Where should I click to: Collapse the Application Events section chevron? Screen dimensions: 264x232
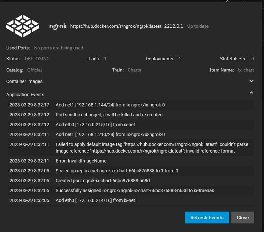pyautogui.click(x=251, y=93)
